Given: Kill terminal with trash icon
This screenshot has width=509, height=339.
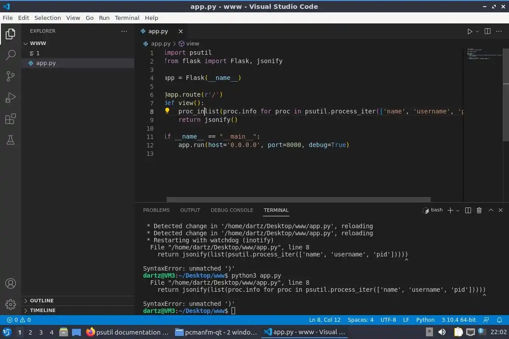Looking at the screenshot, I should [x=479, y=211].
